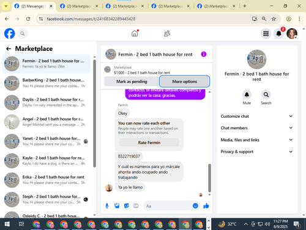Open install app icon in address bar
Image resolution: width=306 pixels, height=230 pixels.
click(254, 19)
